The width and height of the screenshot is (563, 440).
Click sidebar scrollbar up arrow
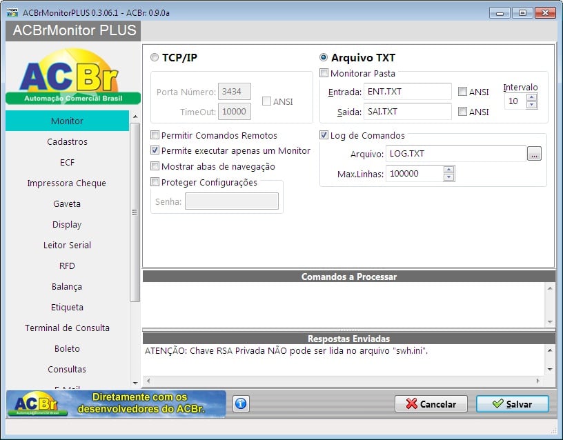[x=135, y=117]
